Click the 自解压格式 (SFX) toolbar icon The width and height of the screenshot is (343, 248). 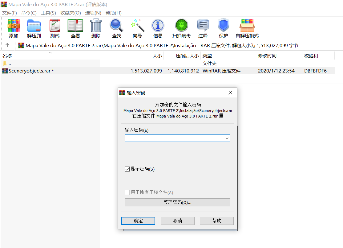[x=247, y=26]
